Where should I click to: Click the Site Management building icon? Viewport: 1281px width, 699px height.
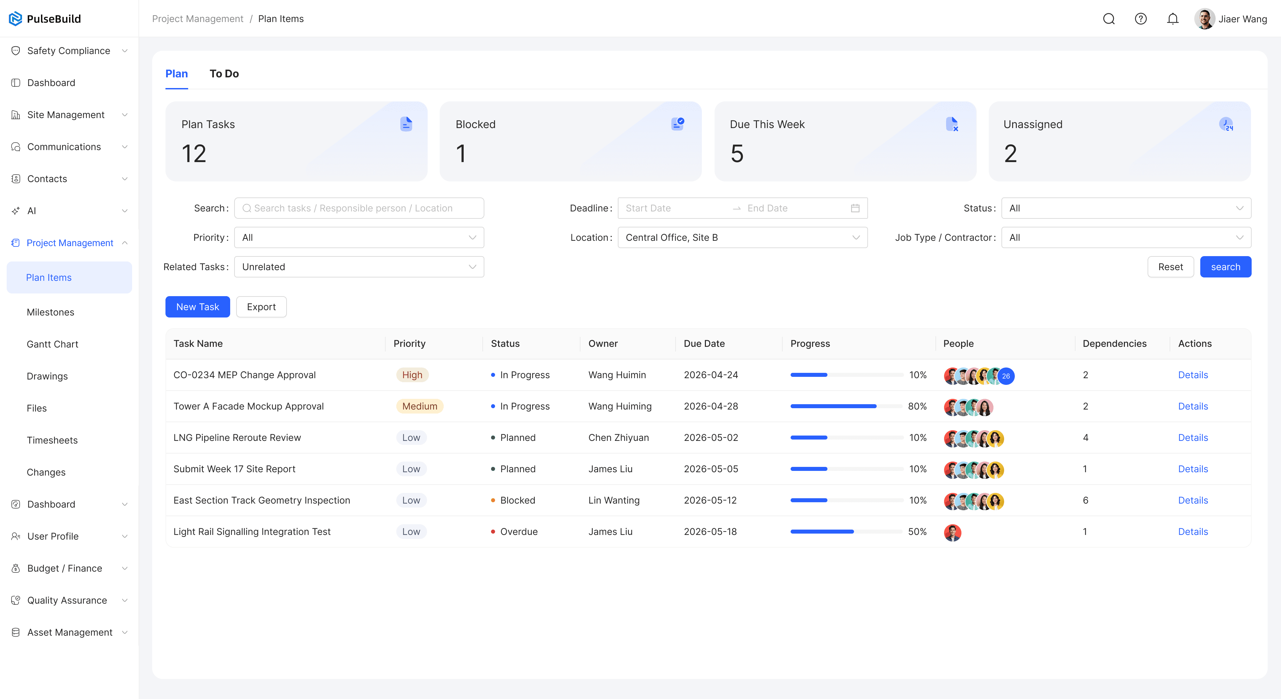16,115
